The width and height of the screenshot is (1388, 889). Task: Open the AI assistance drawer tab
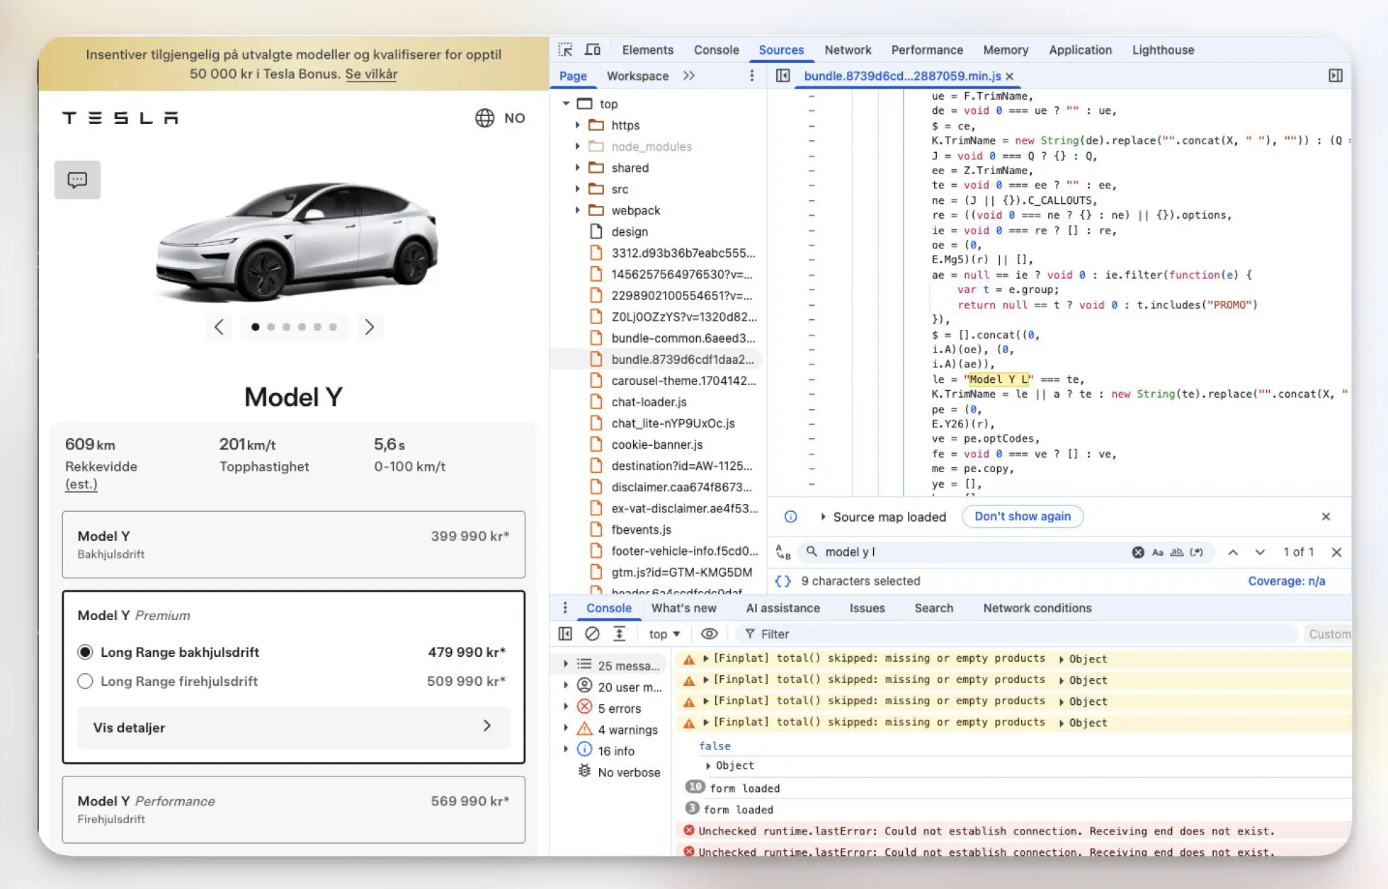coord(783,608)
